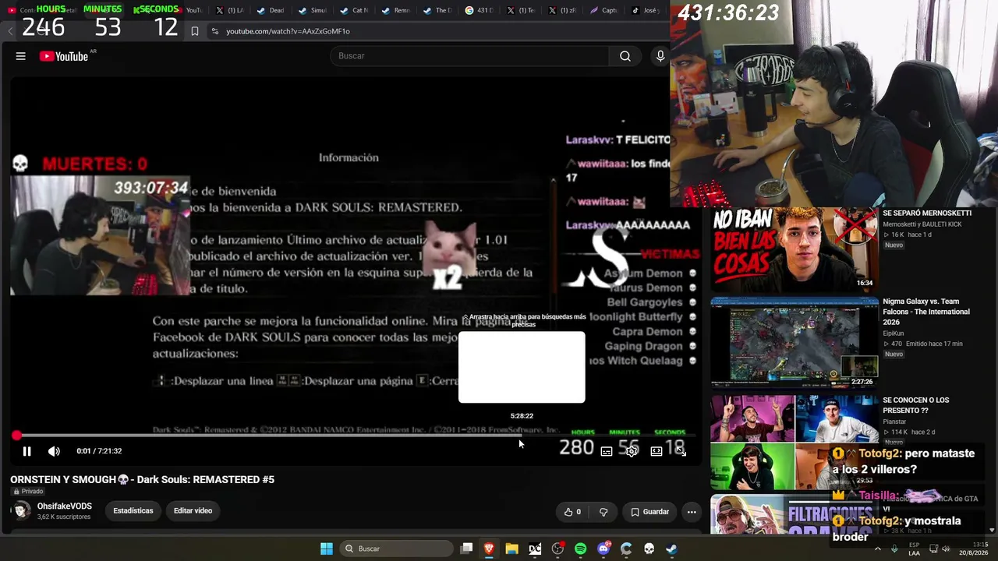998x561 pixels.
Task: Go back with the browser back arrow
Action: click(x=10, y=31)
